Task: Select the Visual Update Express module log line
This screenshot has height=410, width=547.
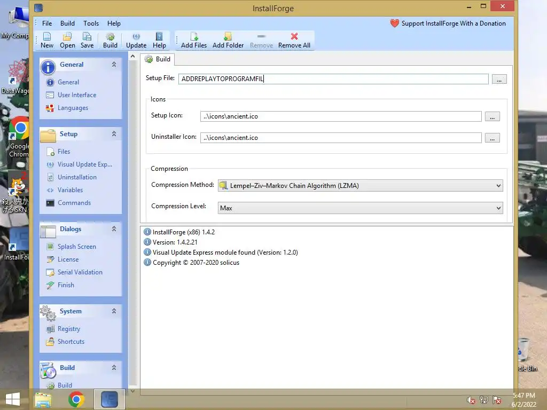Action: coord(221,253)
